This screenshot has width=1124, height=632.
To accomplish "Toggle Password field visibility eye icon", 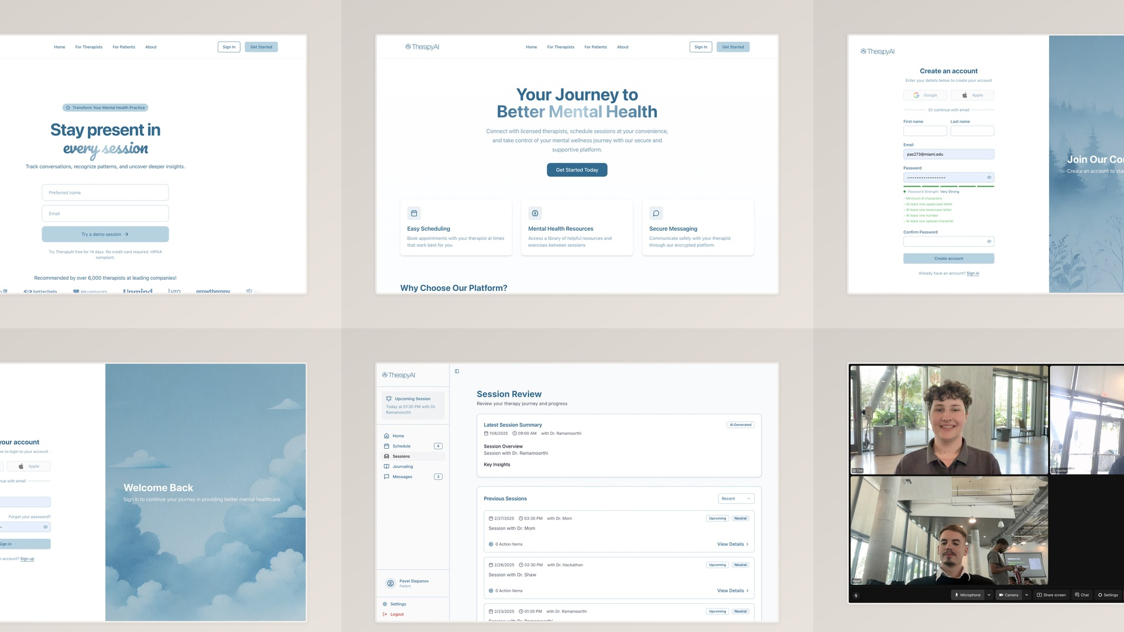I will (989, 177).
